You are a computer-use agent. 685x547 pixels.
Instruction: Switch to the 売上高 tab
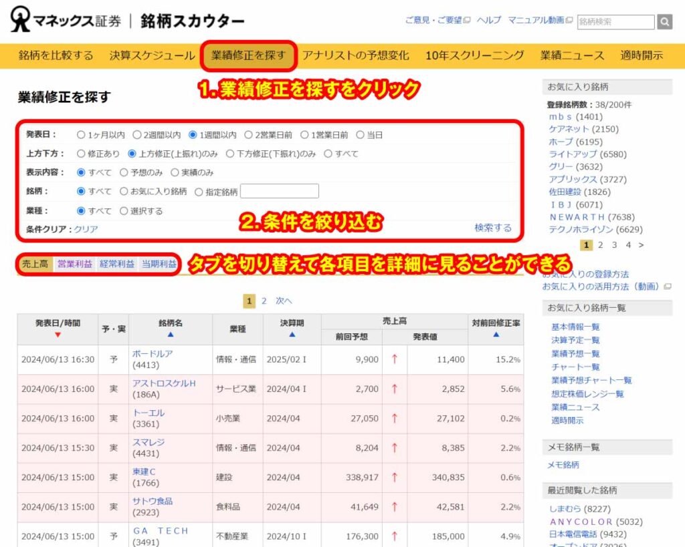(35, 264)
